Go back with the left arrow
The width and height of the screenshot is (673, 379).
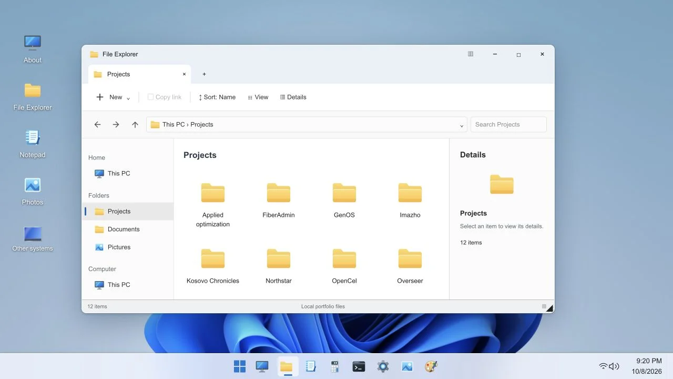click(x=97, y=125)
